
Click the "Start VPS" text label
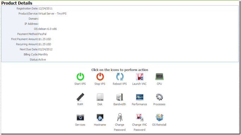[x=80, y=84]
